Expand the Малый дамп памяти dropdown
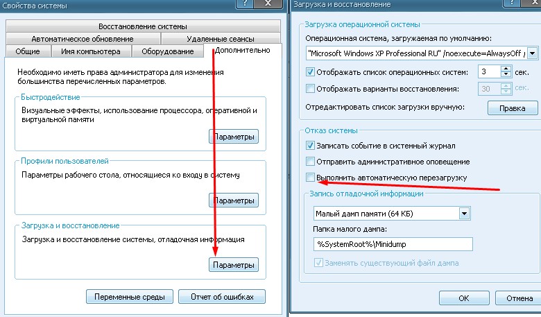Image resolution: width=541 pixels, height=317 pixels. click(x=465, y=214)
